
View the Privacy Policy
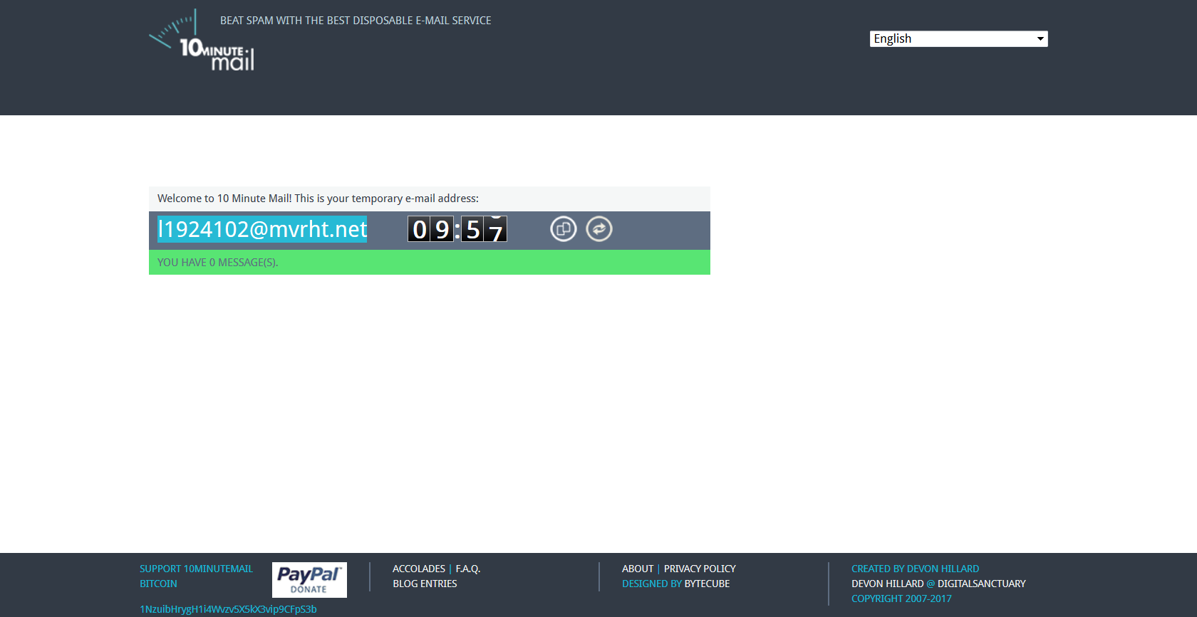700,569
